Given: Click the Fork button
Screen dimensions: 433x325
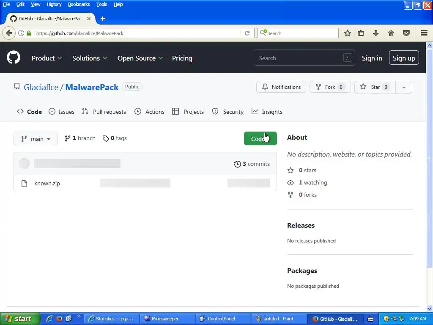Looking at the screenshot, I should point(330,87).
